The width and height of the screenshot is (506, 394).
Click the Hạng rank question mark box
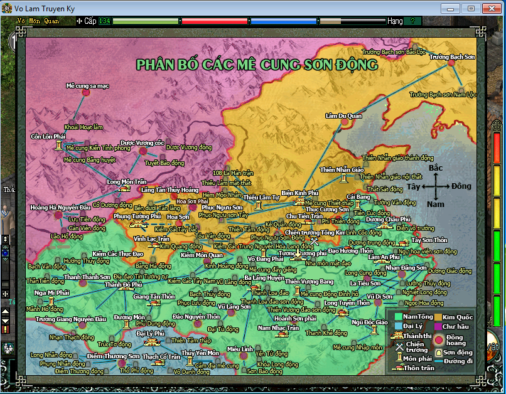click(x=412, y=21)
